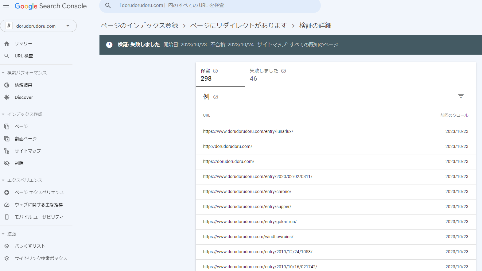Click the layers icon beside パンくずリスト
Image resolution: width=482 pixels, height=271 pixels.
(7, 246)
